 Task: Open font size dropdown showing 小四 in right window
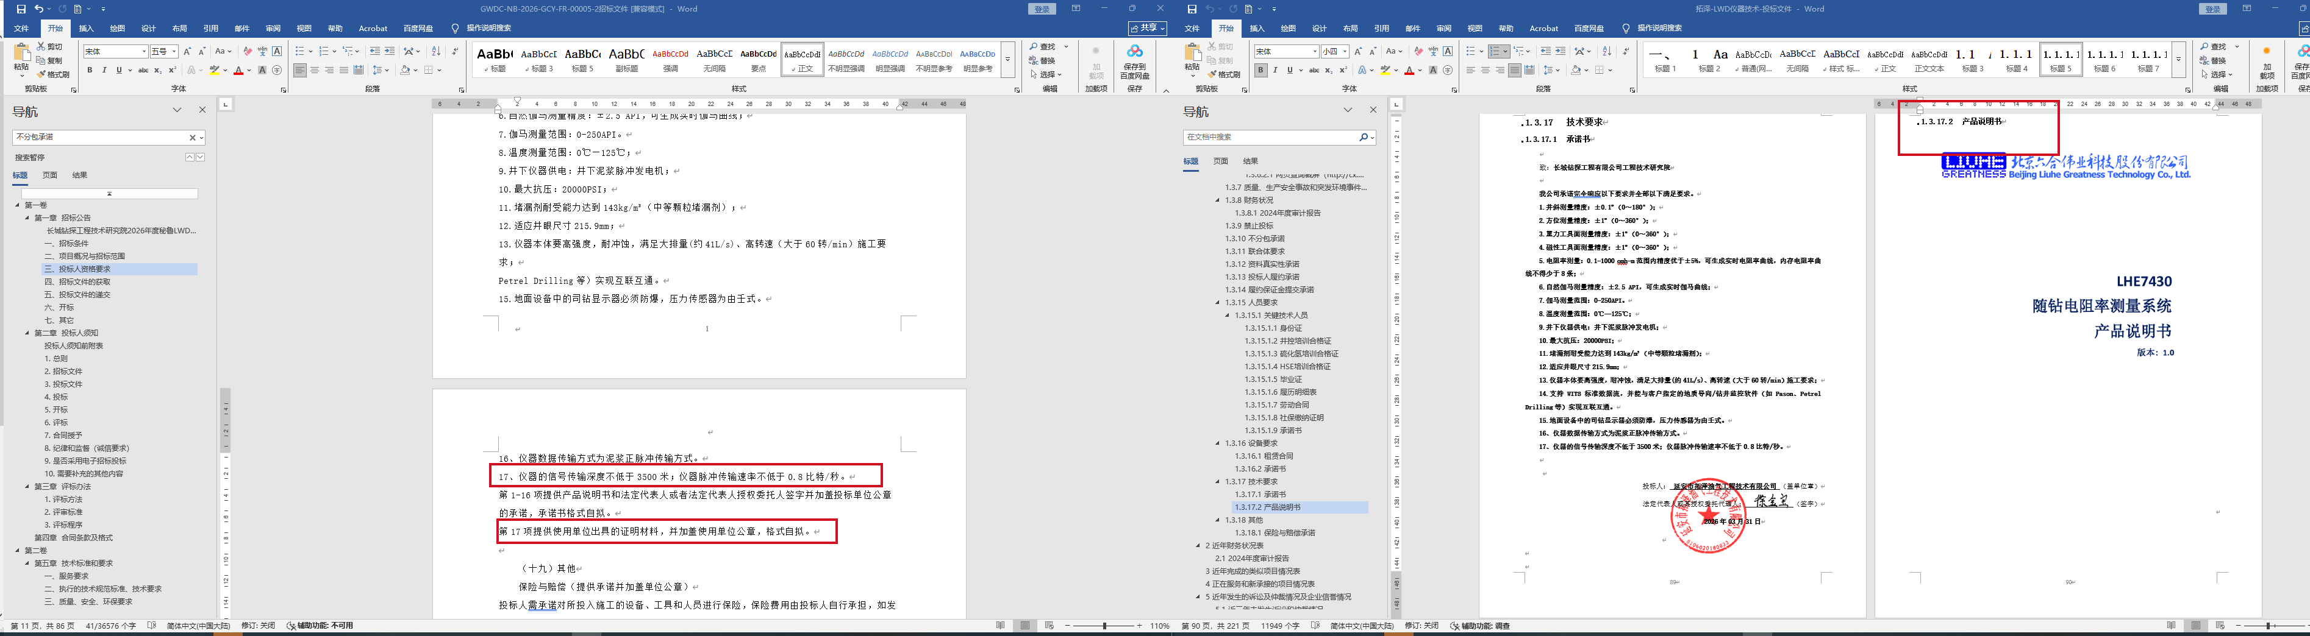pyautogui.click(x=1345, y=52)
